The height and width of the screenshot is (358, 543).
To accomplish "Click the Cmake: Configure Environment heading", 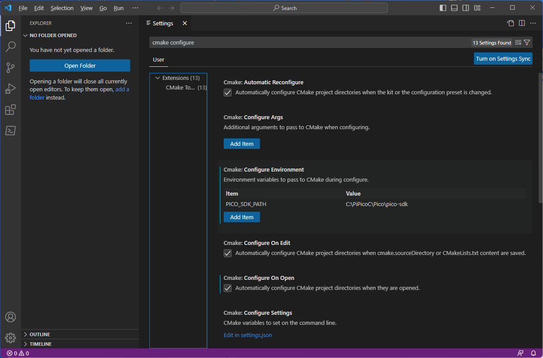I will tap(264, 170).
